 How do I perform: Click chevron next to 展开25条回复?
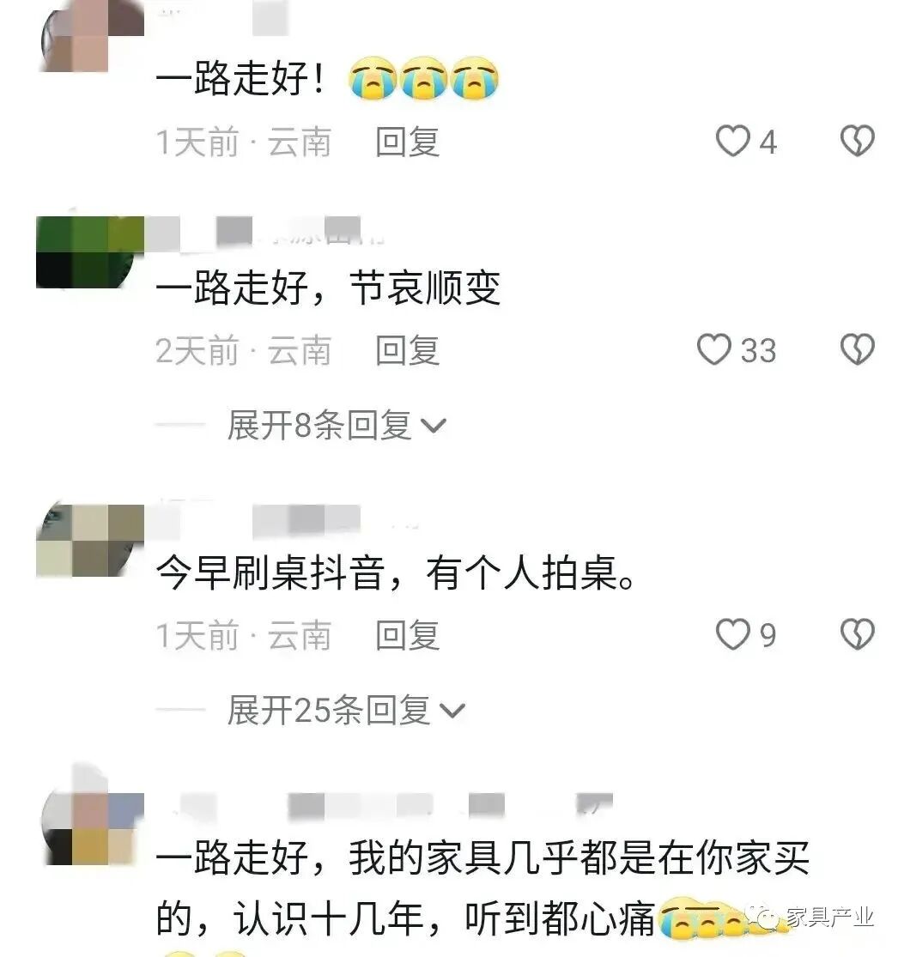click(452, 711)
